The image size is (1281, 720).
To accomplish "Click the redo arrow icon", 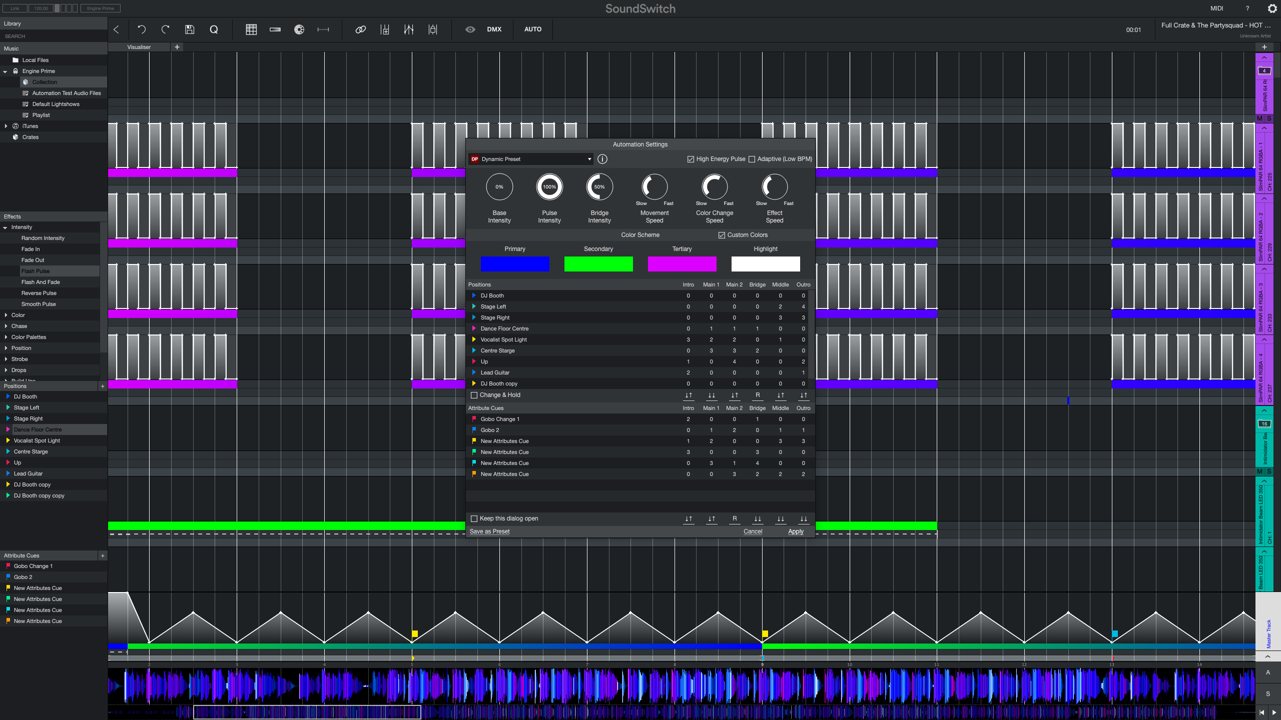I will (166, 29).
